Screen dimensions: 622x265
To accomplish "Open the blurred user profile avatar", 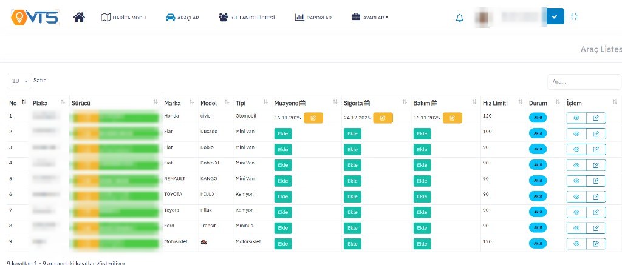I will tap(484, 18).
